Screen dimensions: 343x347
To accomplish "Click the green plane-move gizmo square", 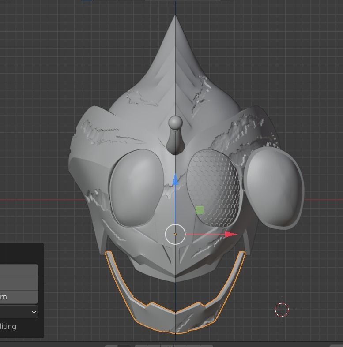I will [x=200, y=210].
